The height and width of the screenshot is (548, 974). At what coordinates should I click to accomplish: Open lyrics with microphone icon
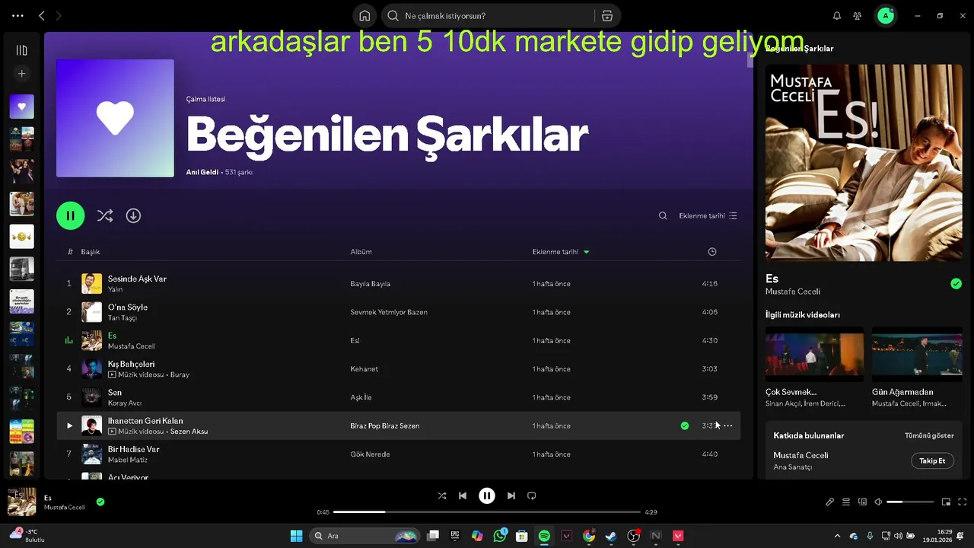pos(830,502)
